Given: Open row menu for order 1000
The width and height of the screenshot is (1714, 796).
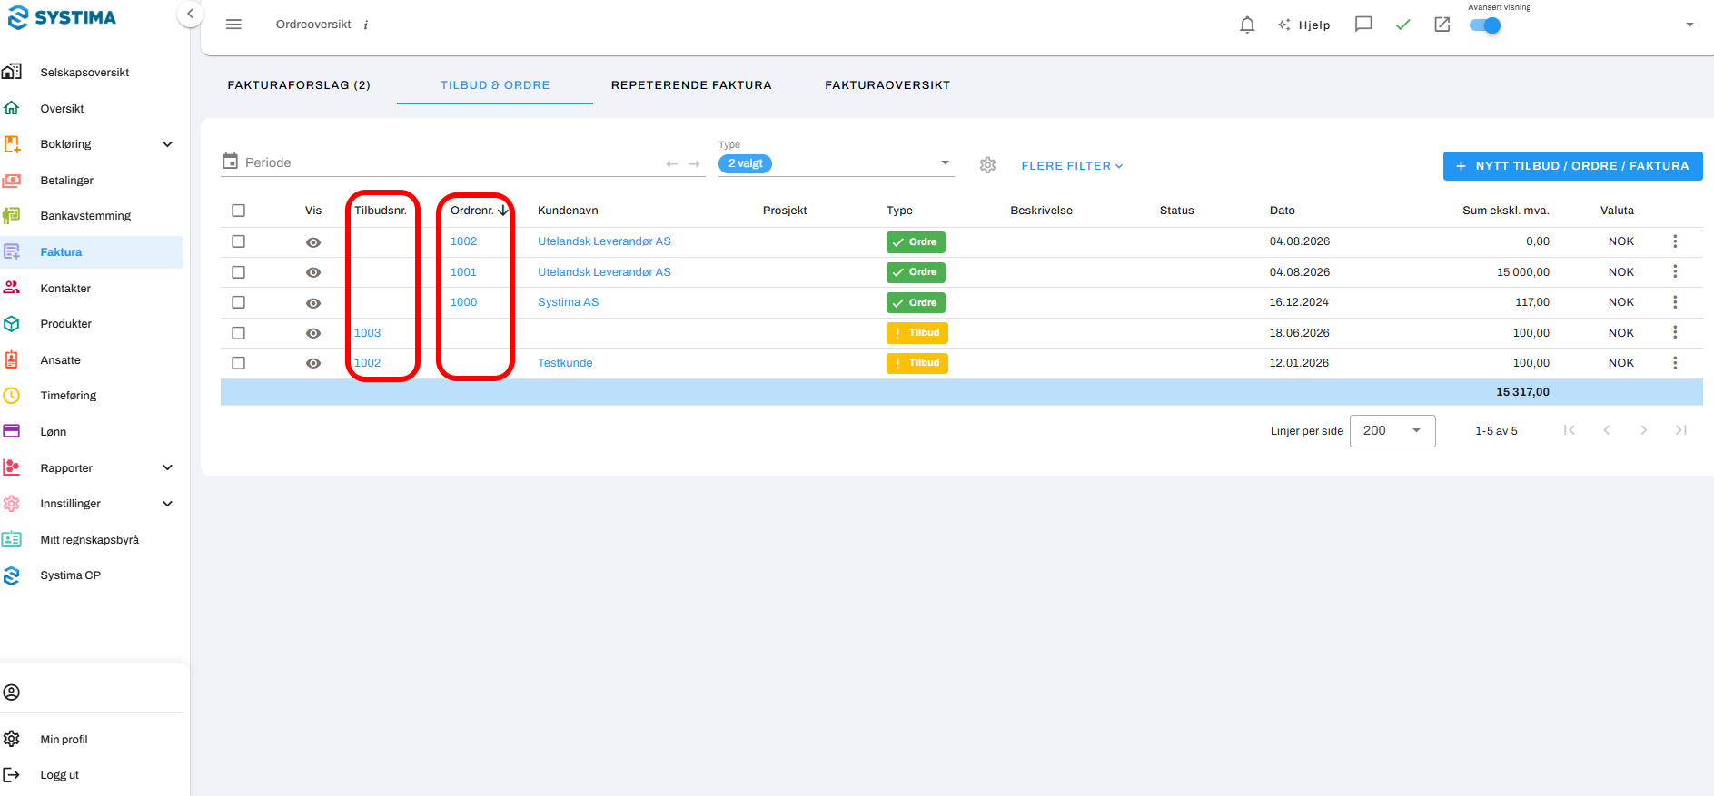Looking at the screenshot, I should tap(1675, 302).
